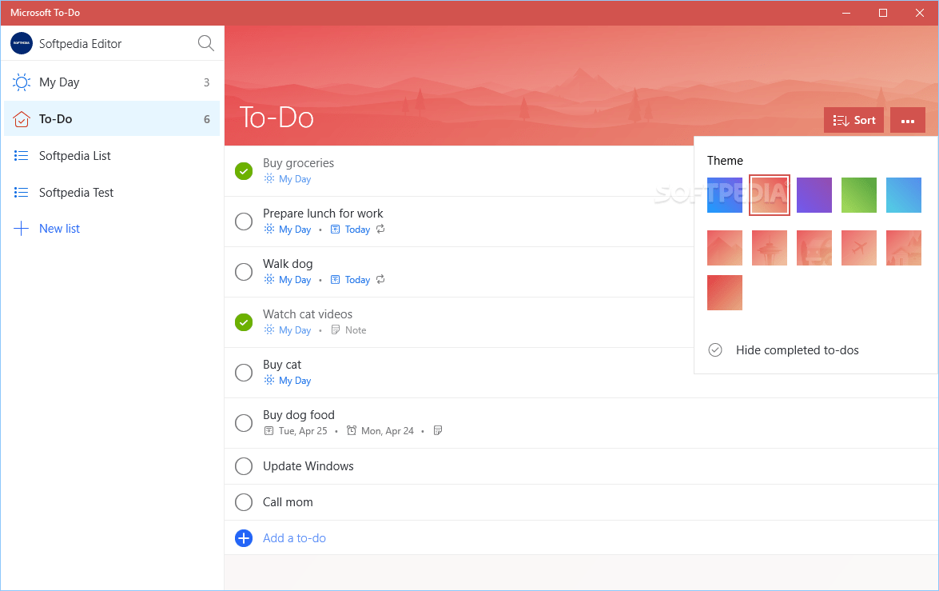Pick the globe landmarks background theme thumbnail

(814, 248)
